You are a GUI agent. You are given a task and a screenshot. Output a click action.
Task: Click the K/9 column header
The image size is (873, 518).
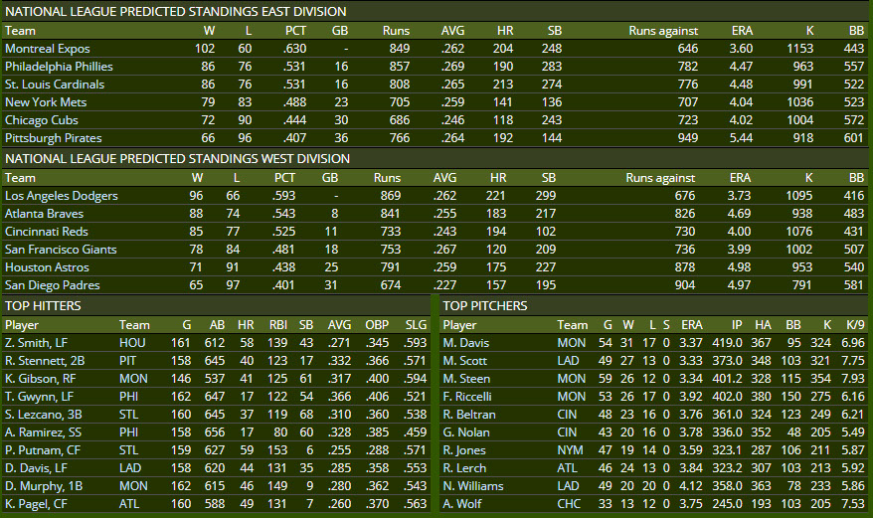851,325
